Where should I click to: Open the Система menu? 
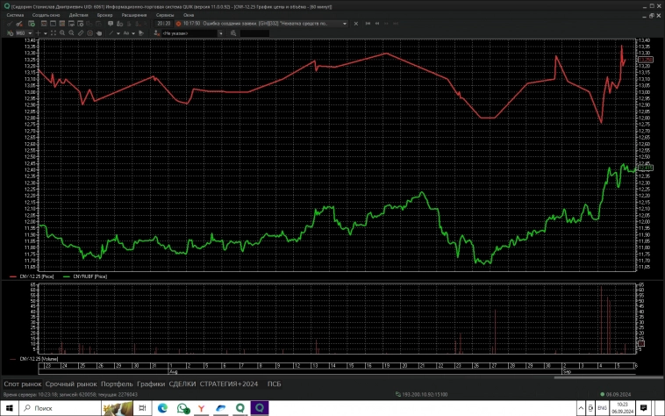click(x=16, y=15)
